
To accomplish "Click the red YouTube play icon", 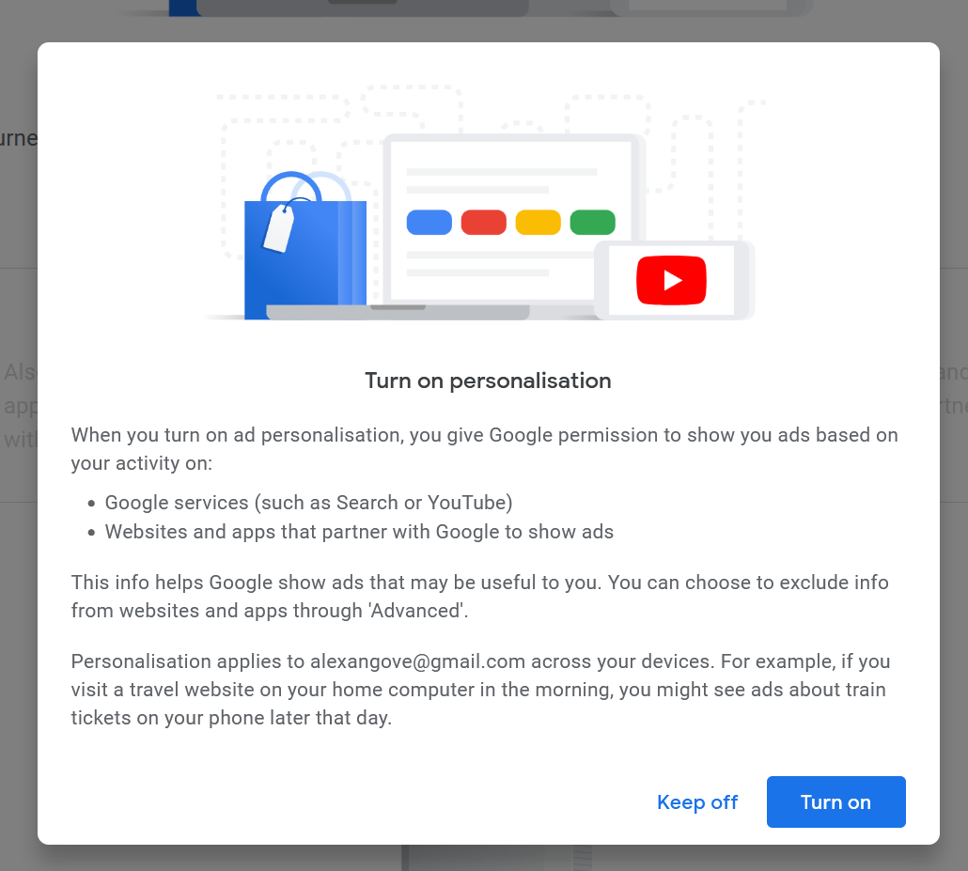I will click(x=671, y=280).
